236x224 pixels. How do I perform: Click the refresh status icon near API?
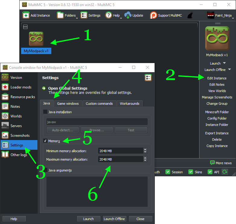[225, 172]
